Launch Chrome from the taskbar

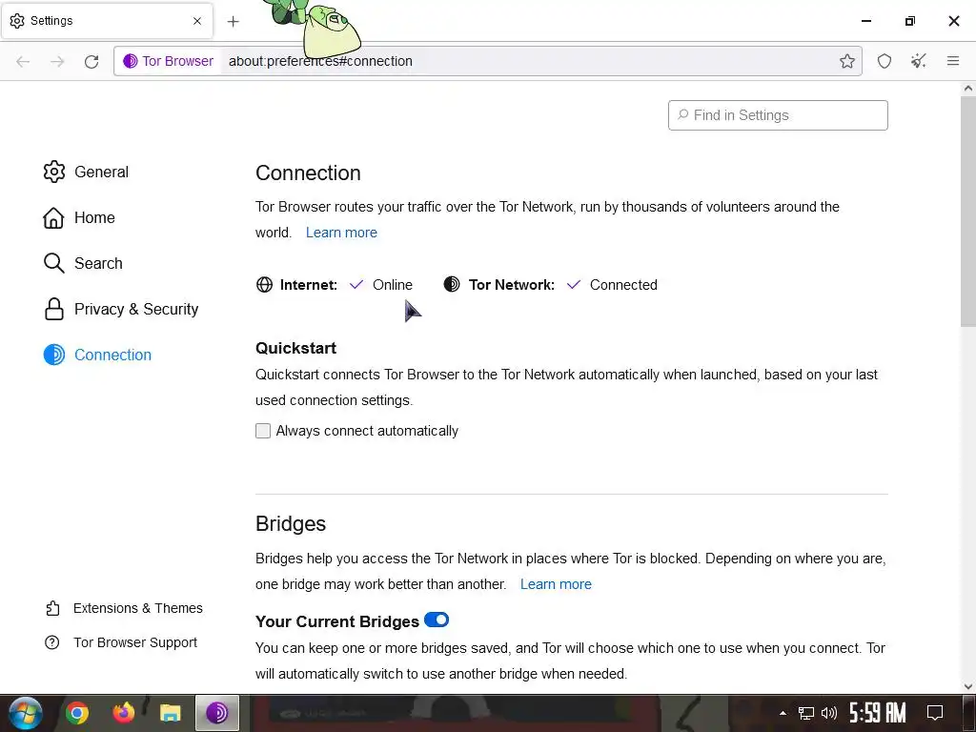77,713
